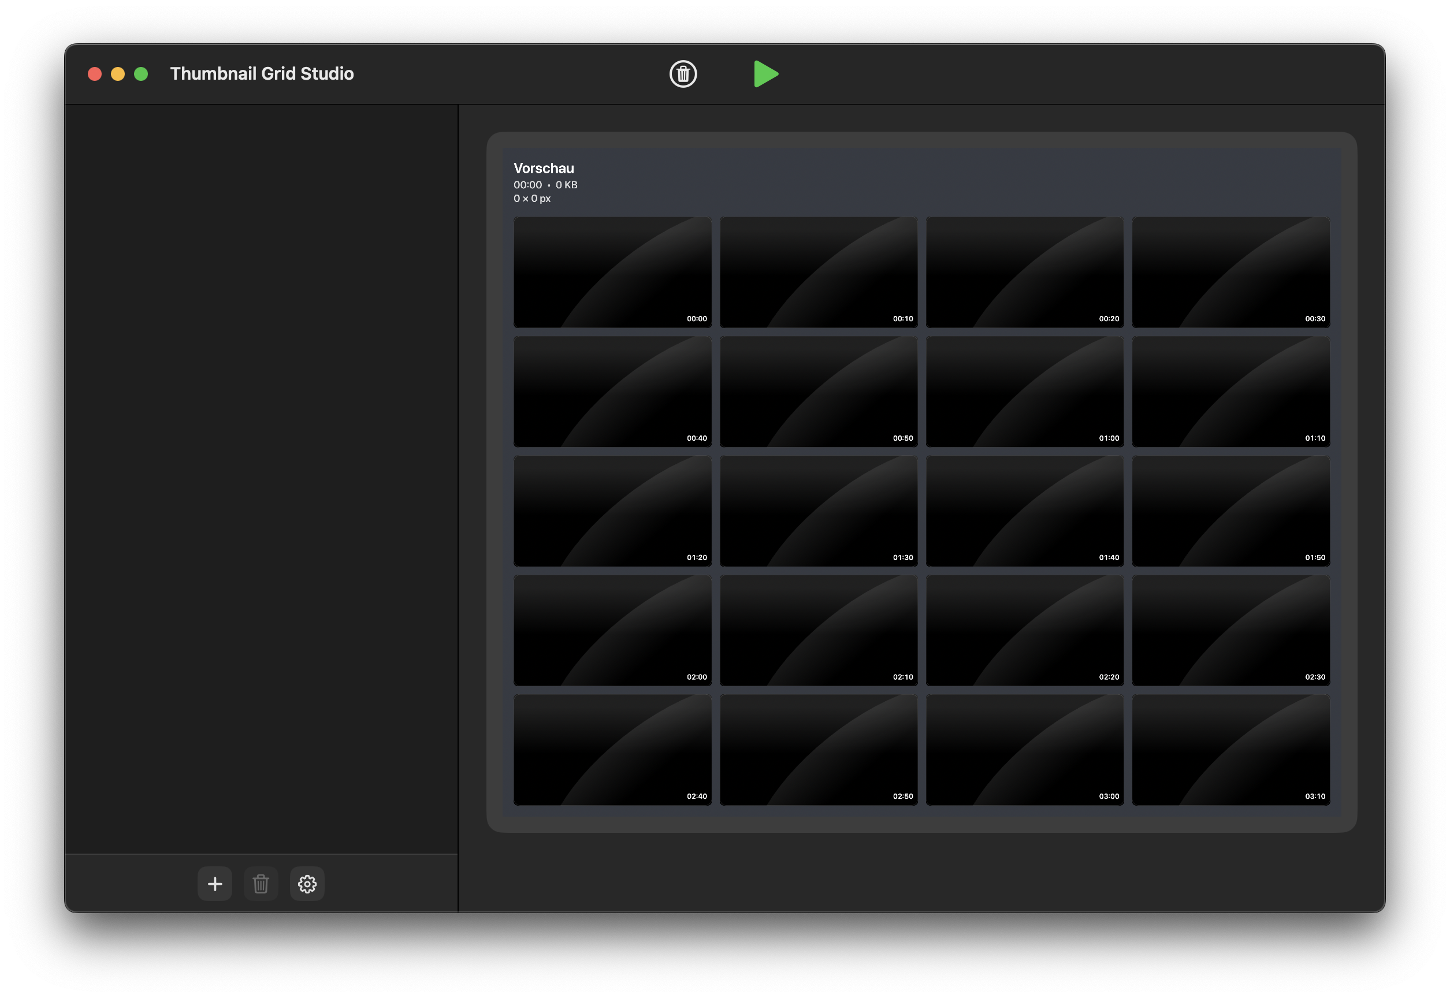Open the 02:40 frame preview
Screen dimensions: 1450x998
[x=612, y=750]
